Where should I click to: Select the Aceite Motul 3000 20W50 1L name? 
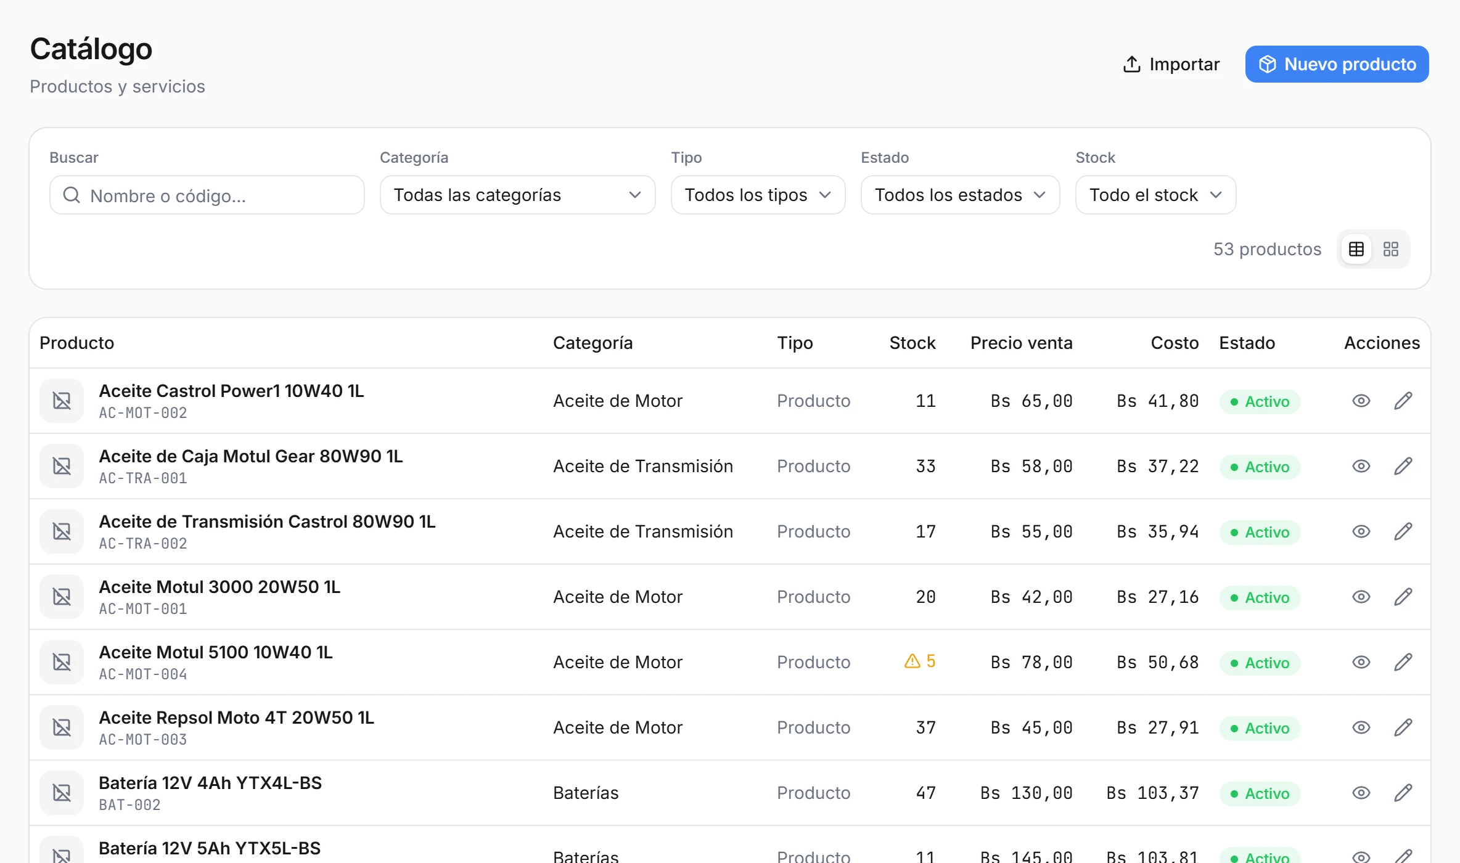[219, 587]
